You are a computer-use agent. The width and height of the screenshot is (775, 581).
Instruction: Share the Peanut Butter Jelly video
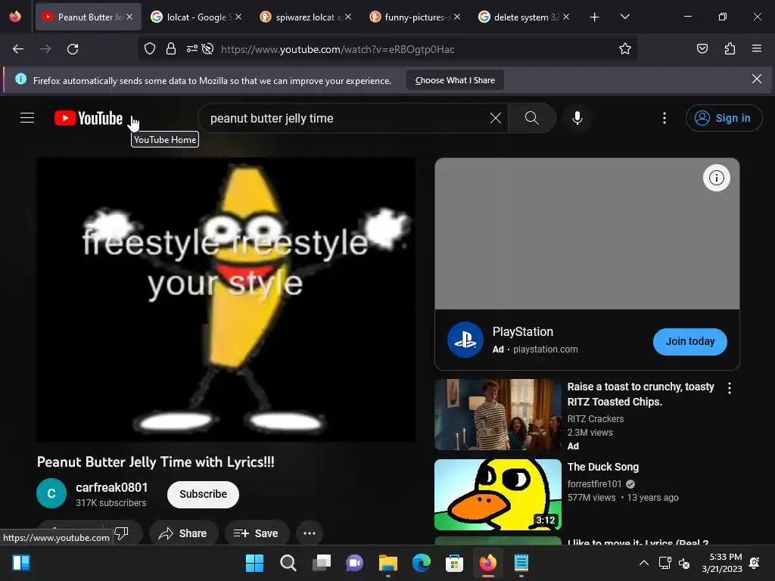[x=183, y=533]
